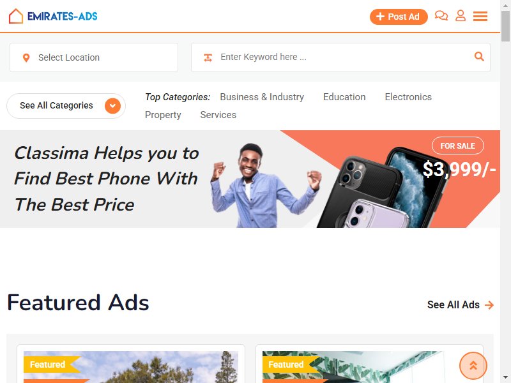
Task: Click the location pin icon
Action: (x=26, y=57)
